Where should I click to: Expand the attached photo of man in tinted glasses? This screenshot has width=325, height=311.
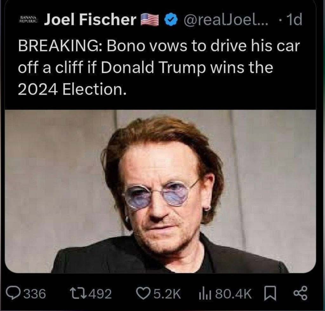tap(160, 191)
